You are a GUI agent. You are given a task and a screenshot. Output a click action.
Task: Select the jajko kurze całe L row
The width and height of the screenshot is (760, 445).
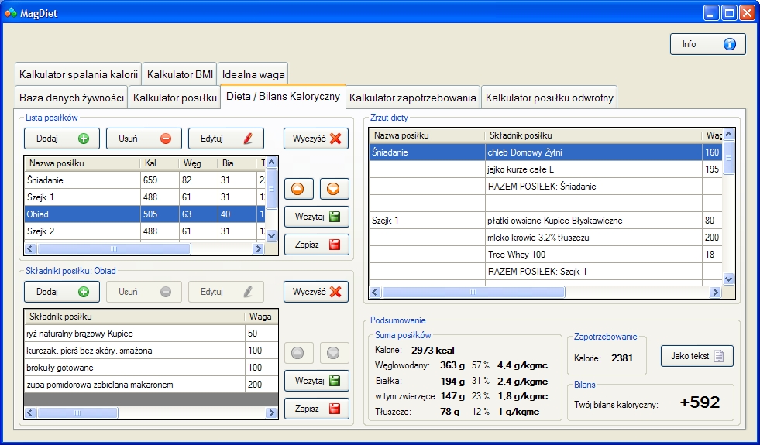(x=545, y=169)
